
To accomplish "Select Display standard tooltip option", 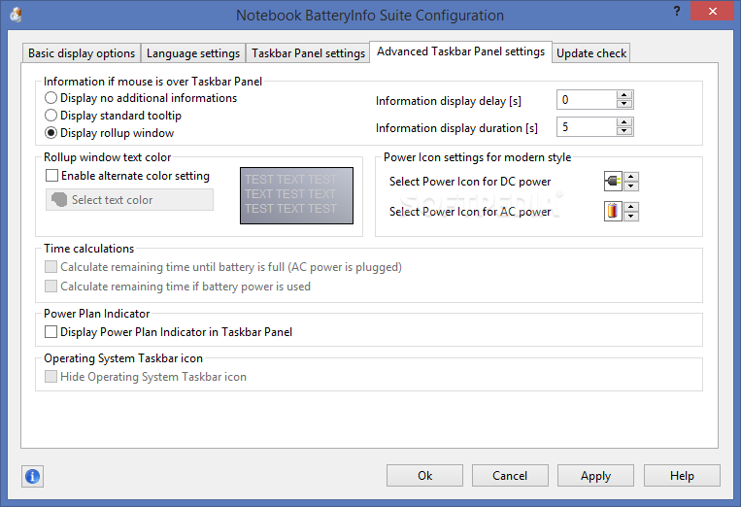I will 113,116.
